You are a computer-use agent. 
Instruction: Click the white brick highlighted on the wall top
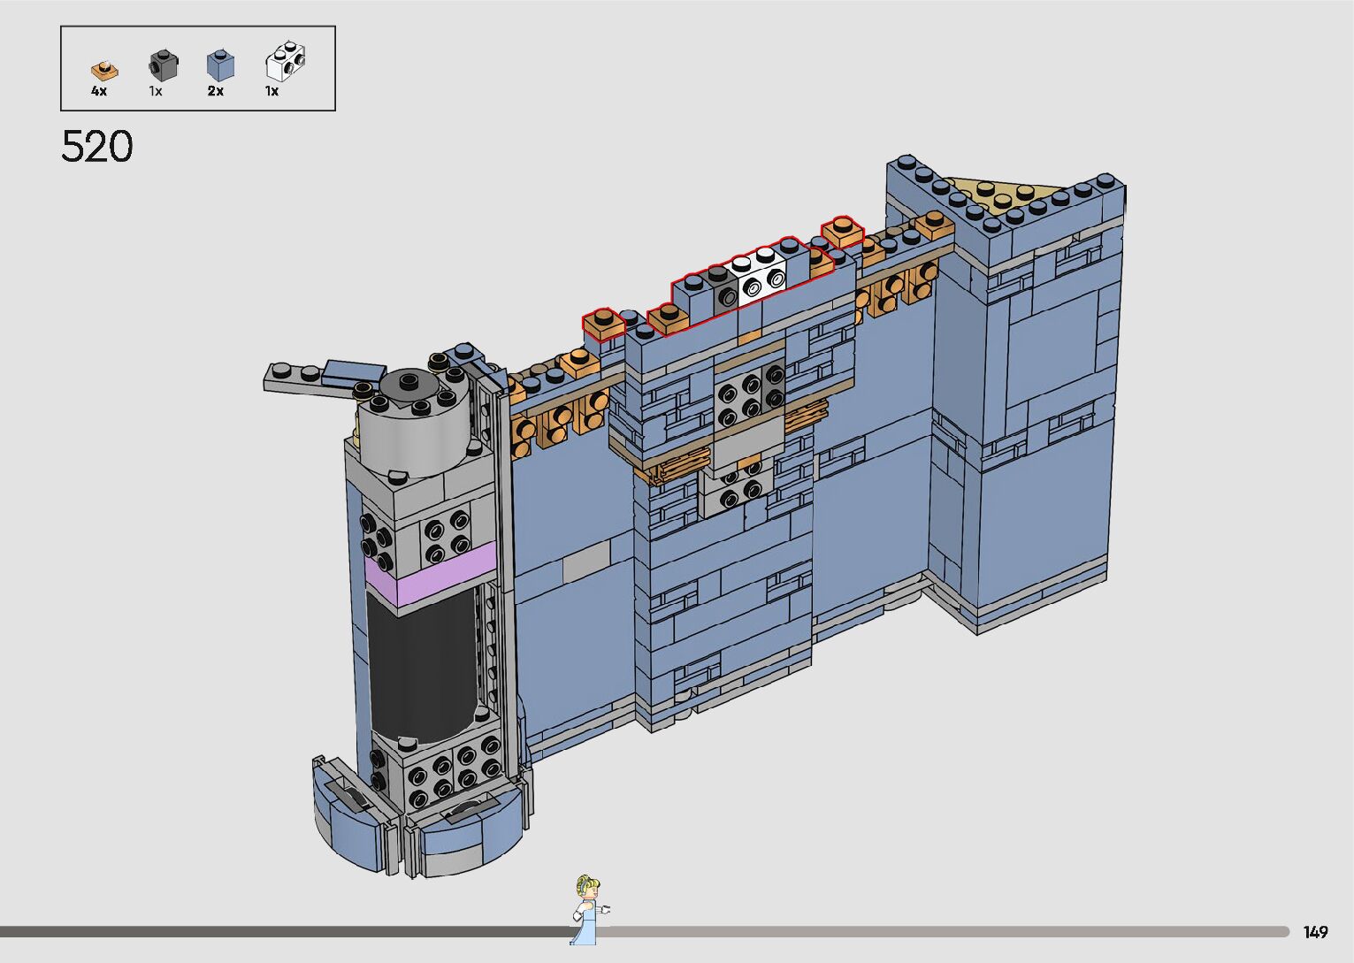click(x=758, y=275)
